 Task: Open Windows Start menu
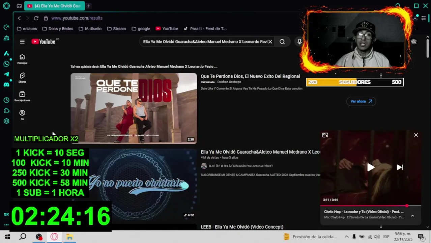point(7,237)
